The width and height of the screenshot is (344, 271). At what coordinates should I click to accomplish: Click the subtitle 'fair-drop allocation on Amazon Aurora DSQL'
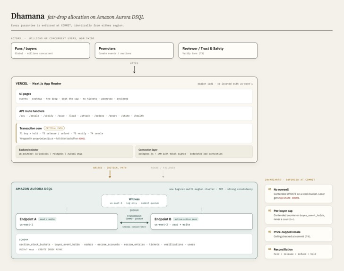(95, 17)
